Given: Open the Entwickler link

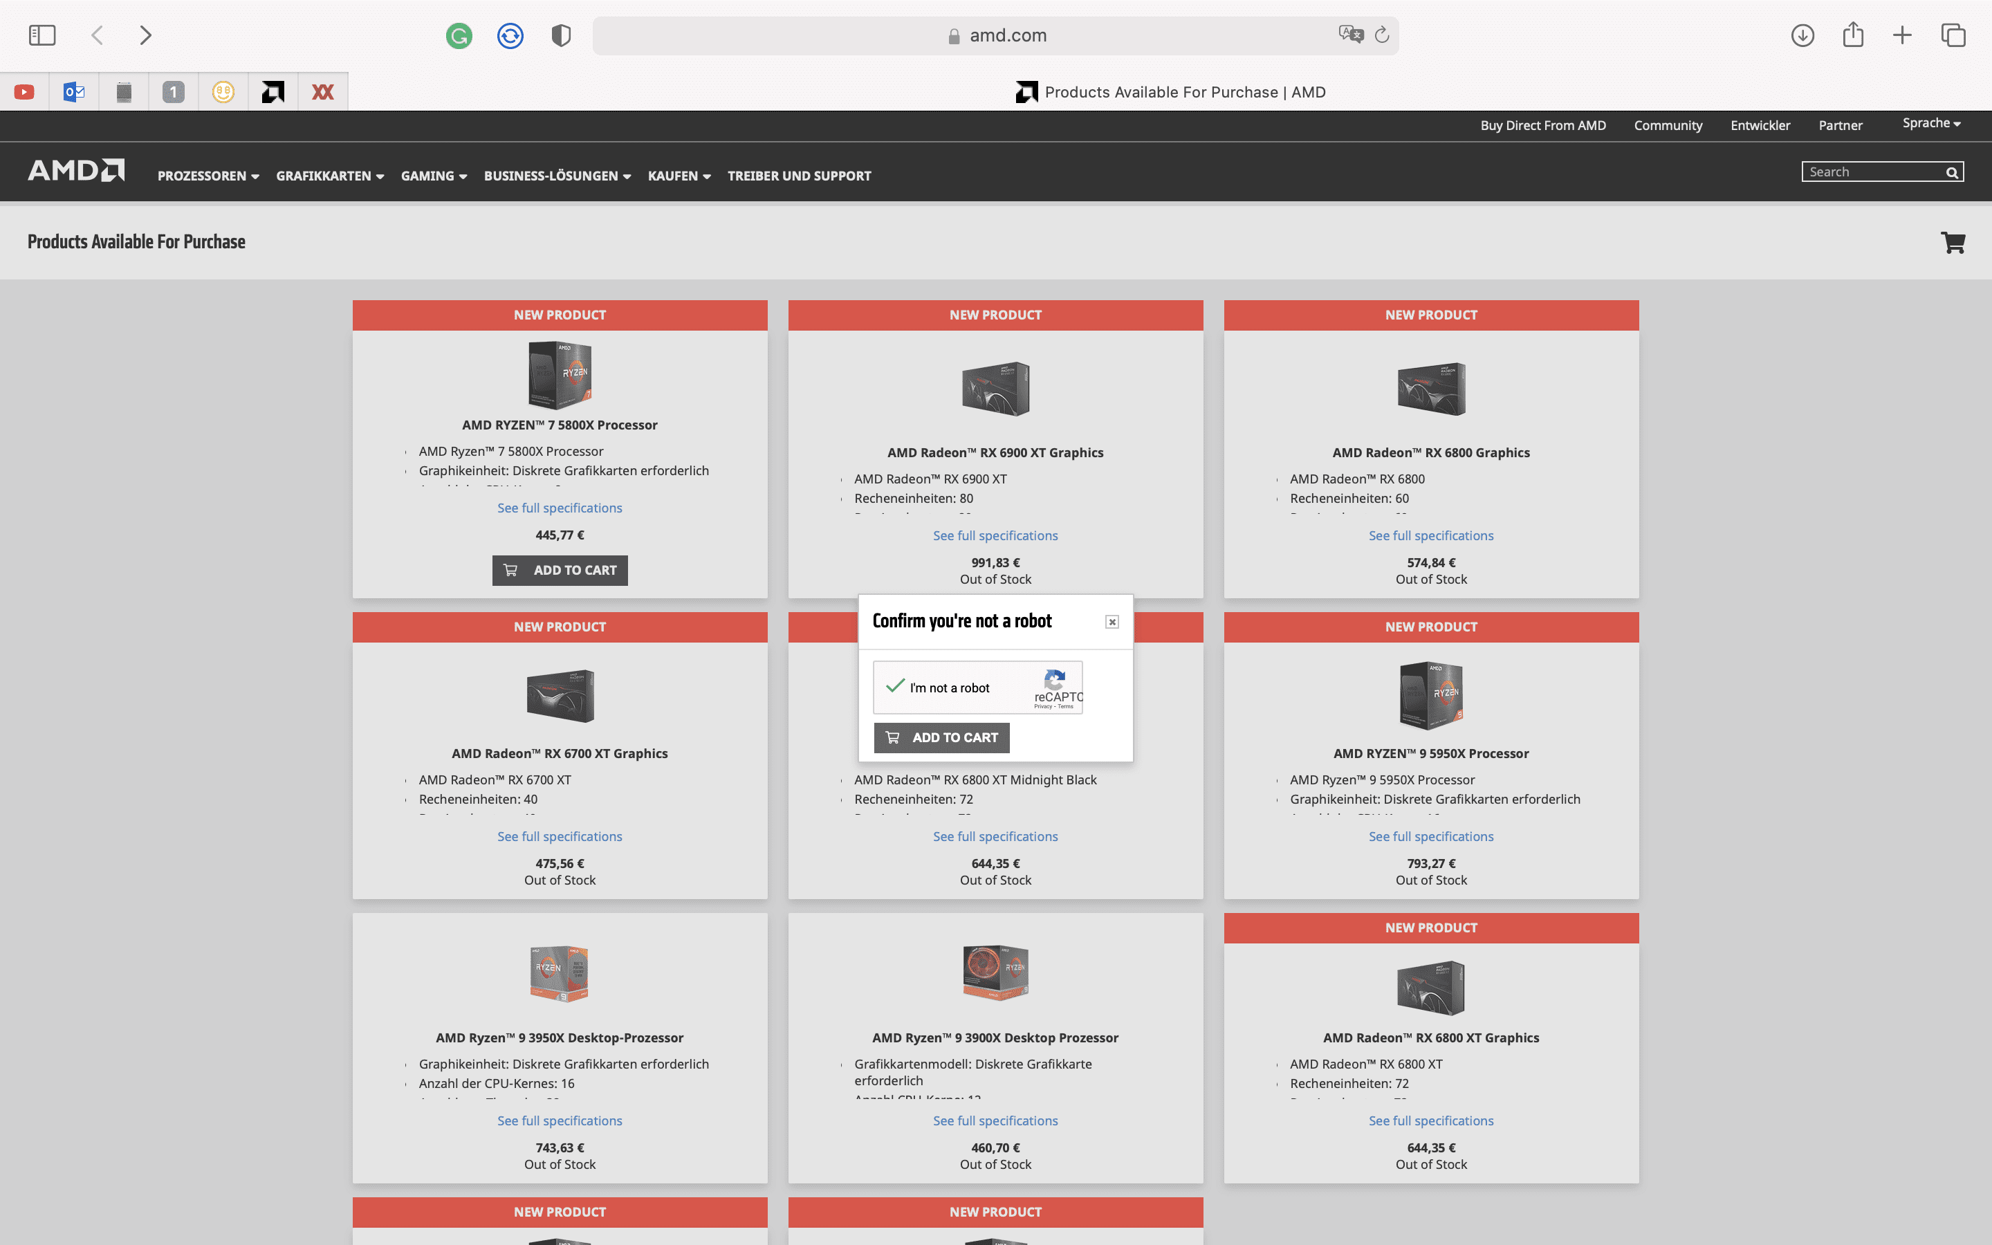Looking at the screenshot, I should [1761, 125].
